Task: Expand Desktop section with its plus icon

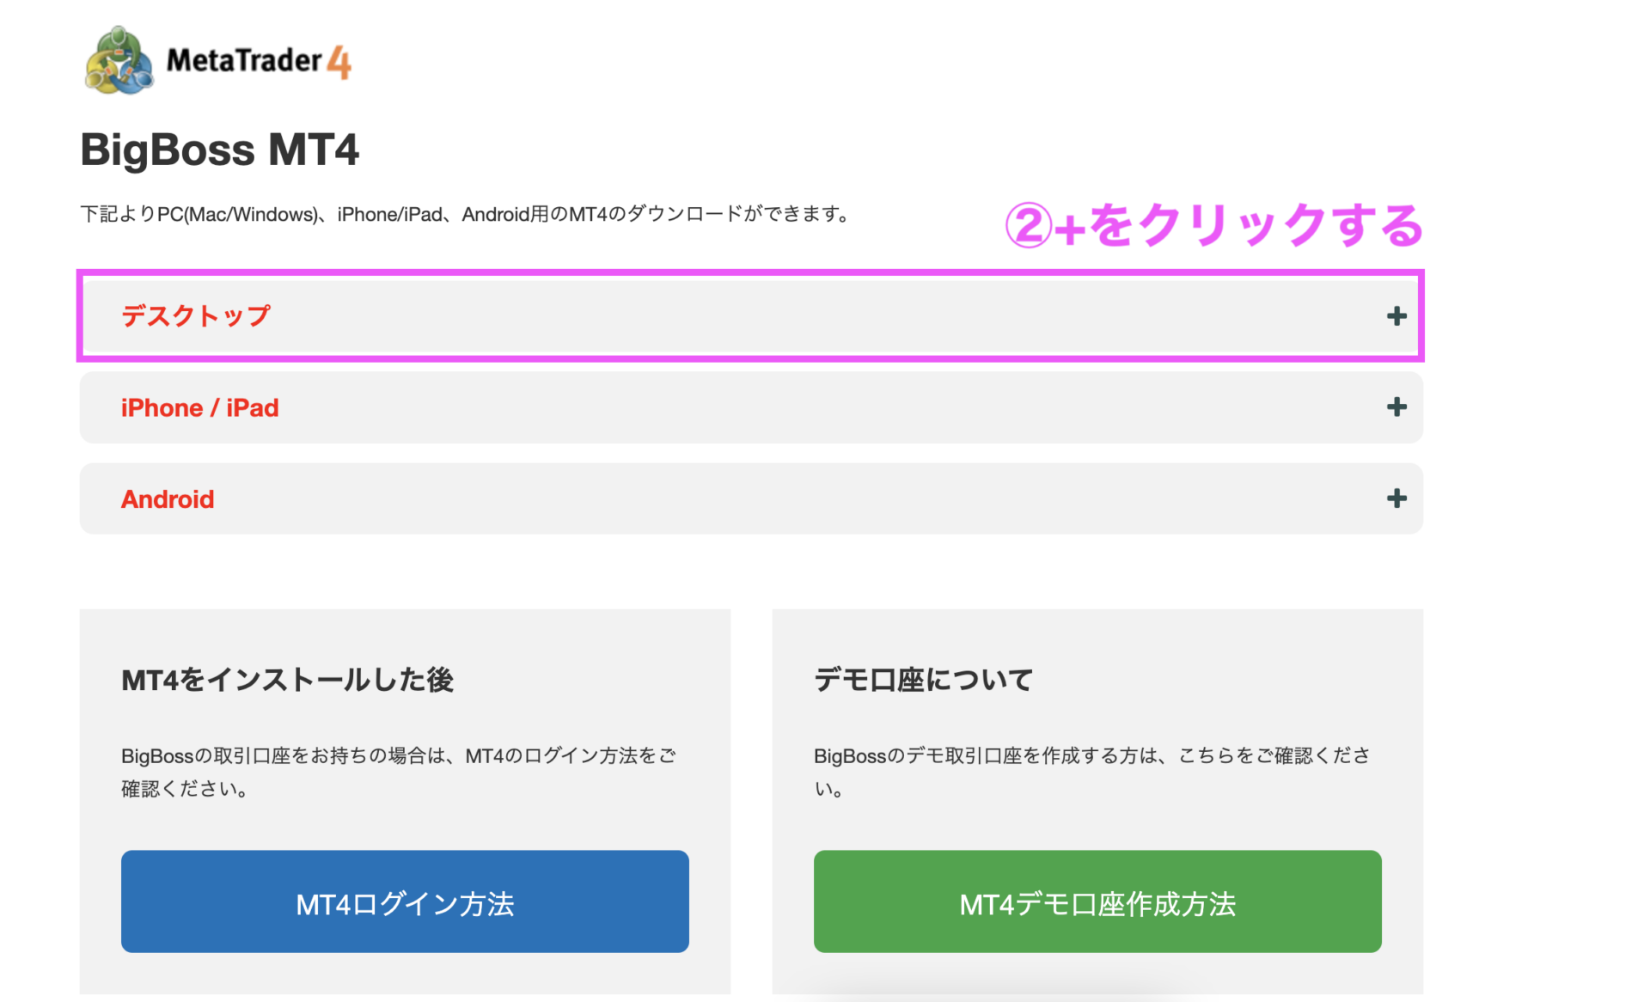Action: tap(1396, 316)
